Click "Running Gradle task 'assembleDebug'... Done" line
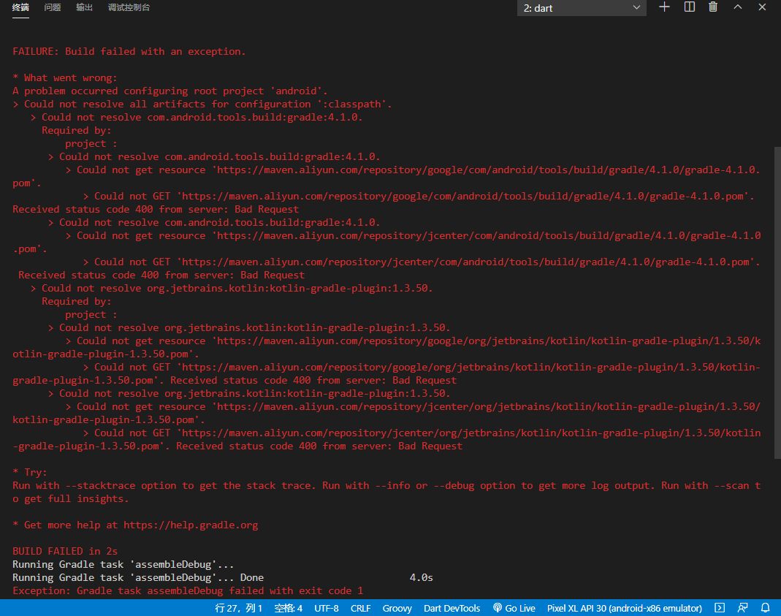781x616 pixels. coord(138,578)
